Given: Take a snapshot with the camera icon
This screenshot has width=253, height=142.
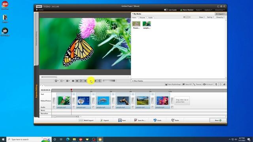Looking at the screenshot, I should click(x=73, y=81).
